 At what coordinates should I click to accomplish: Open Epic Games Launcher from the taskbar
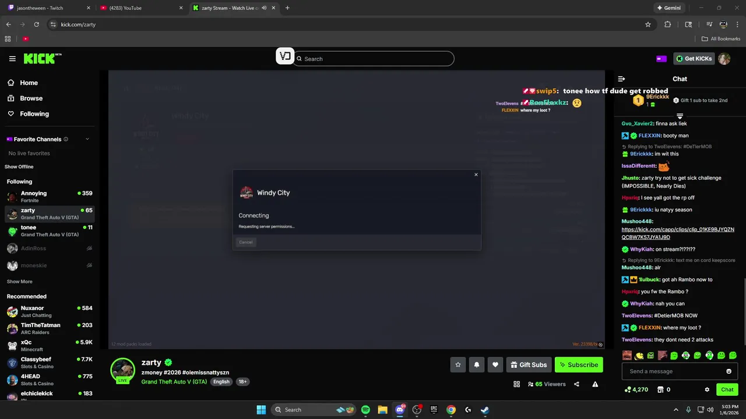[x=434, y=410]
